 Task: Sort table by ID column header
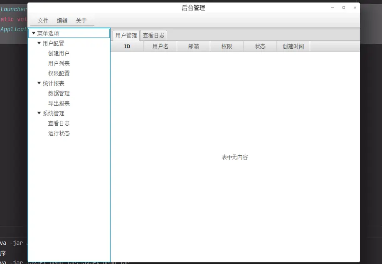(127, 46)
